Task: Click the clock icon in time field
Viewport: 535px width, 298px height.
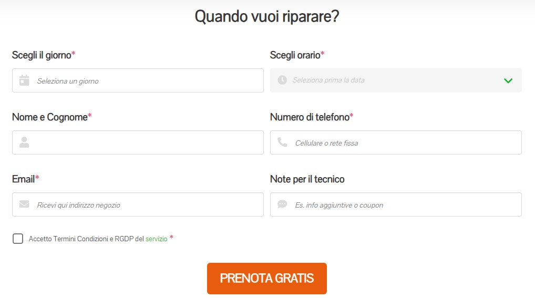Action: pyautogui.click(x=282, y=80)
